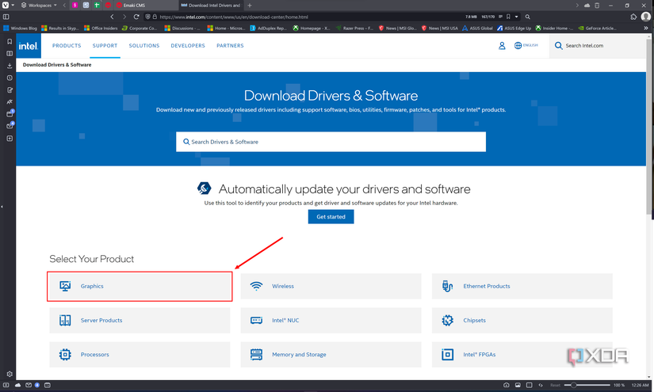Screen dimensions: 654x392
Task: Click the Search Intel.com field
Action: click(x=597, y=46)
